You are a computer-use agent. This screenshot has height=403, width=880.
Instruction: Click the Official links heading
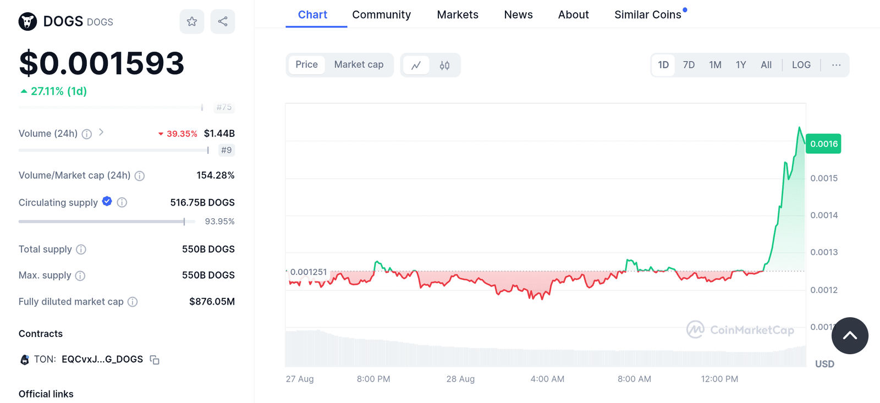coord(46,394)
